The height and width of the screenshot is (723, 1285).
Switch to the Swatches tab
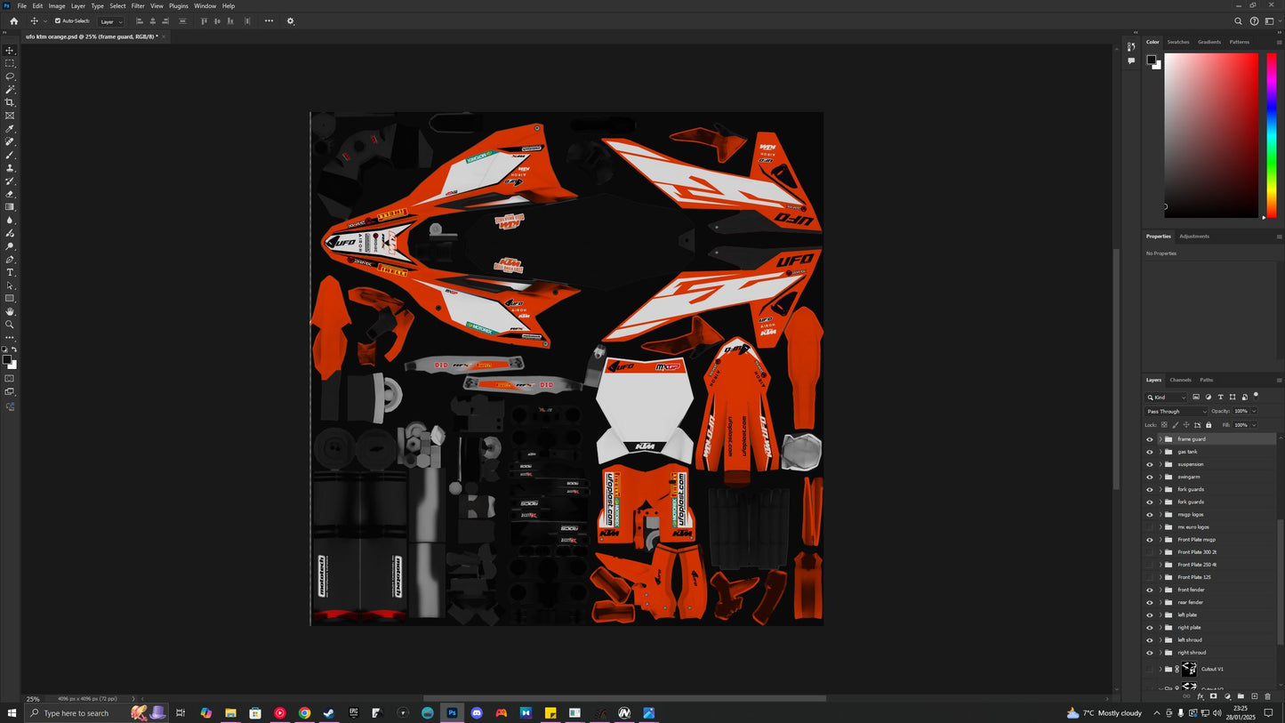click(x=1177, y=42)
